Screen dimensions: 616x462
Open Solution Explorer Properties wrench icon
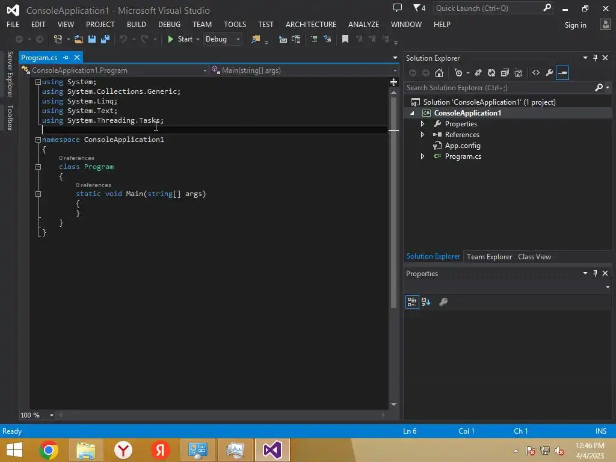(549, 73)
